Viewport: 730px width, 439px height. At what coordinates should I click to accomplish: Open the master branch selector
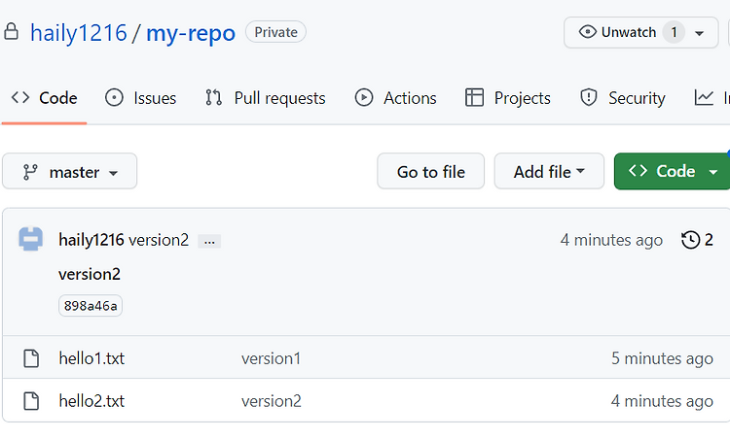70,171
